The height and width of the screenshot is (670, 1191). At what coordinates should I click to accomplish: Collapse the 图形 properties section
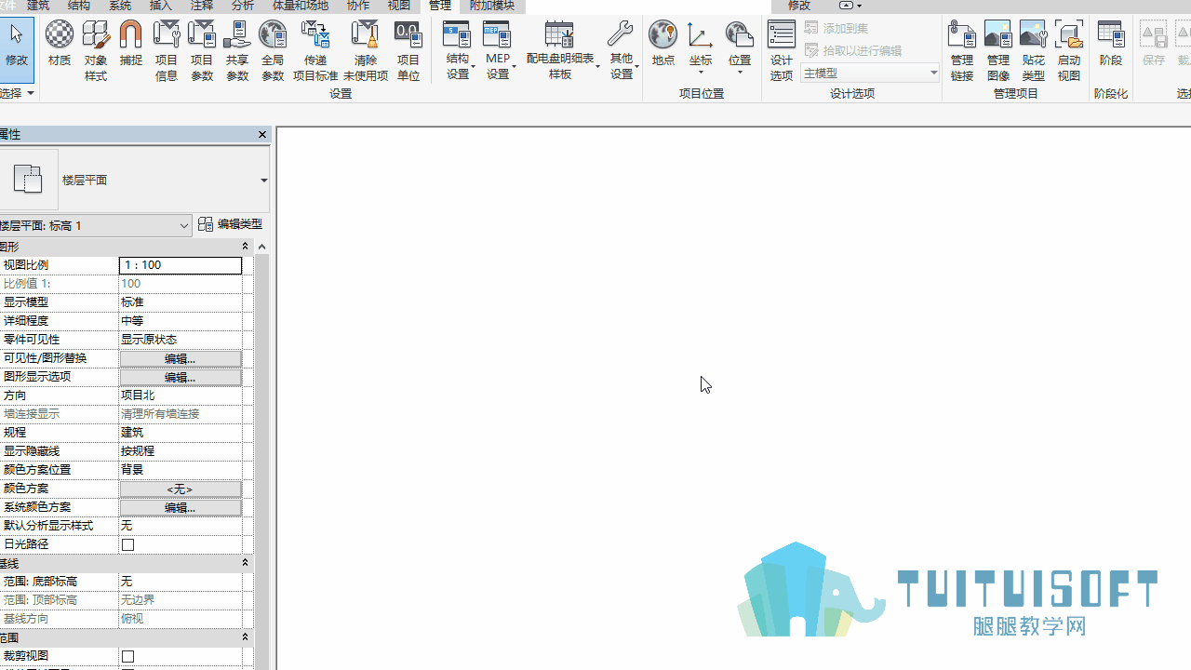tap(246, 247)
